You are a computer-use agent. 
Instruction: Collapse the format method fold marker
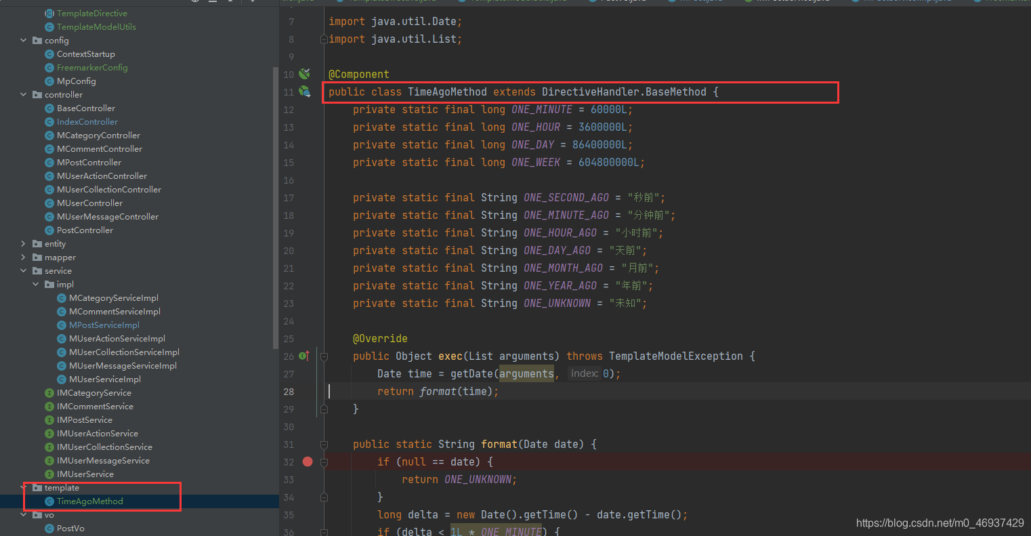pos(324,444)
